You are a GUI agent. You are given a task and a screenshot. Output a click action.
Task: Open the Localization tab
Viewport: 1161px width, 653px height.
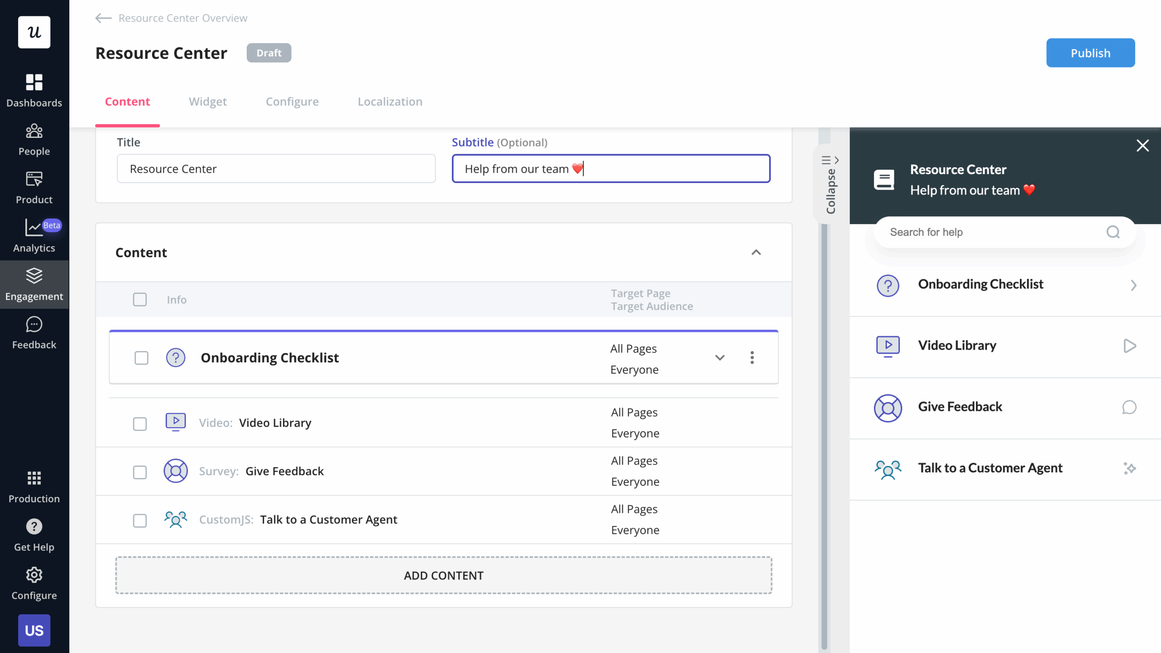tap(390, 102)
